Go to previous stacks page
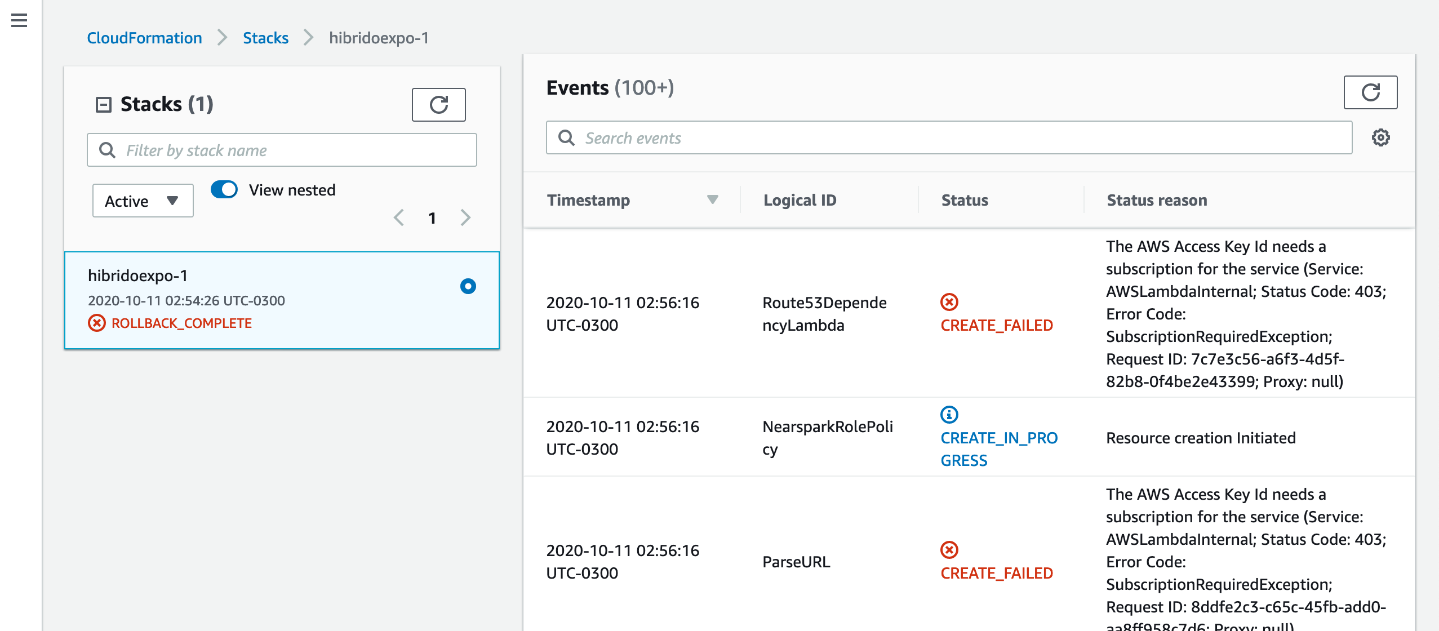 click(399, 217)
